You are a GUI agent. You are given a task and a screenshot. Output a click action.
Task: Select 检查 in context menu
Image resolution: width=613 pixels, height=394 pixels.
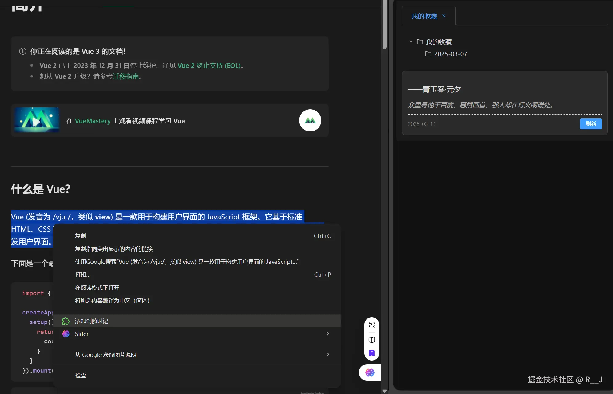(x=81, y=375)
